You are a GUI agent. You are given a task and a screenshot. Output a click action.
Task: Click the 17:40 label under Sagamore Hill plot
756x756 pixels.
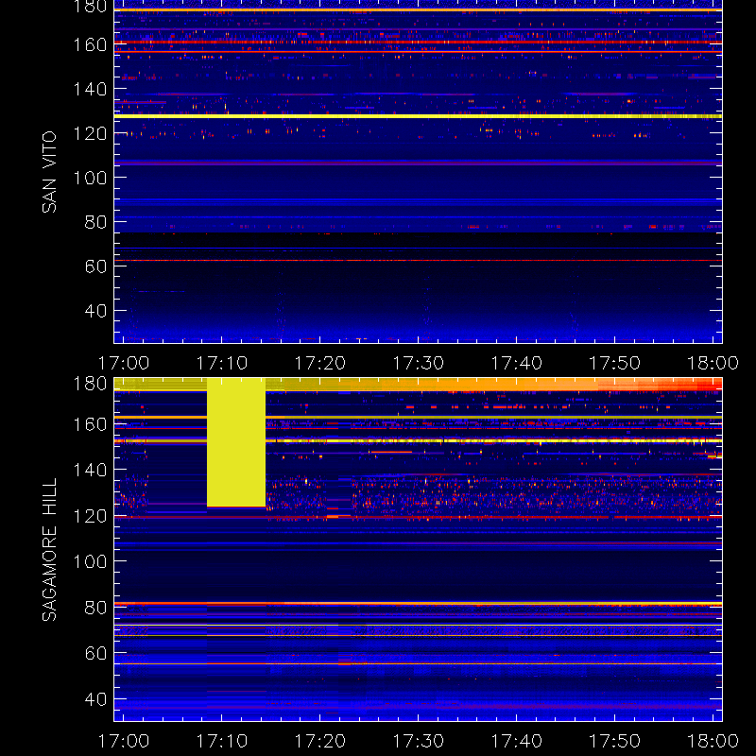(x=517, y=741)
